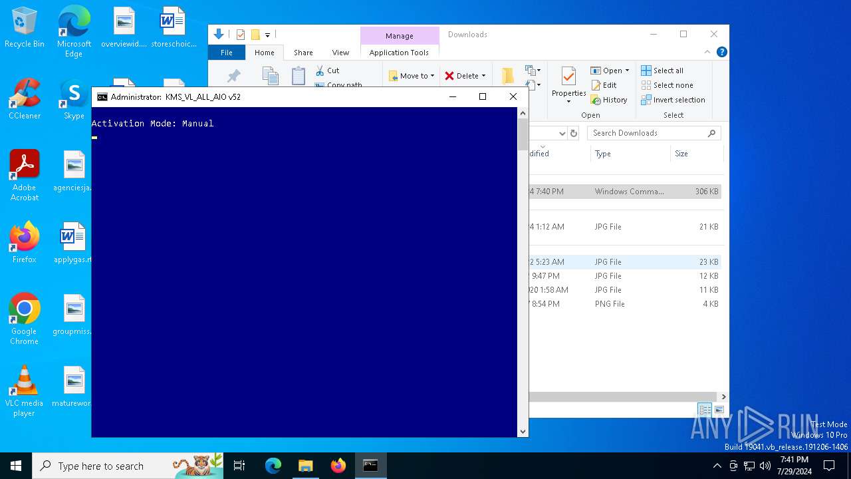Select the groupmiss image file icon
Viewport: 851px width, 479px height.
(x=74, y=315)
